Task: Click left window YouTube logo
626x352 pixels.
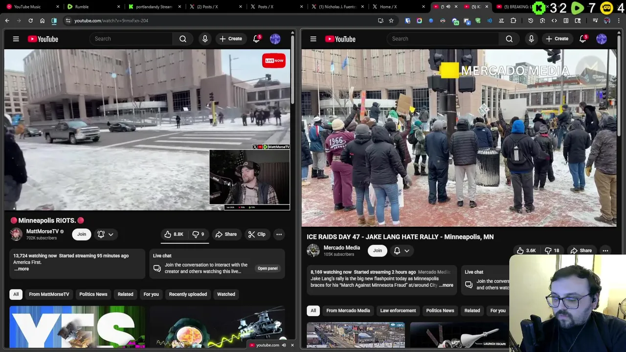Action: [43, 39]
